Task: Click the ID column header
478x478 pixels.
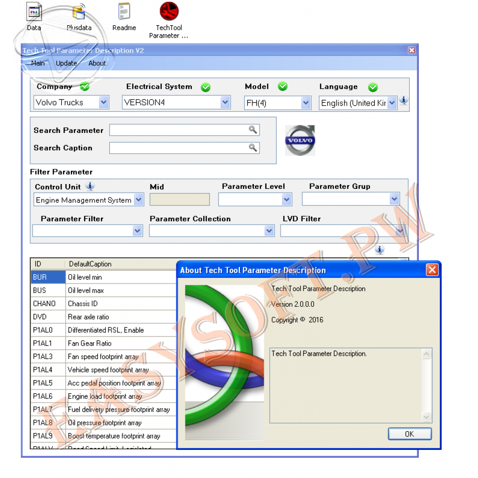Action: click(x=48, y=264)
